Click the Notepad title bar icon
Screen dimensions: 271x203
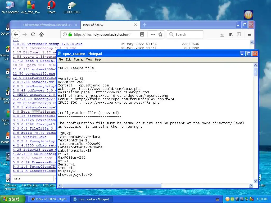[60, 54]
